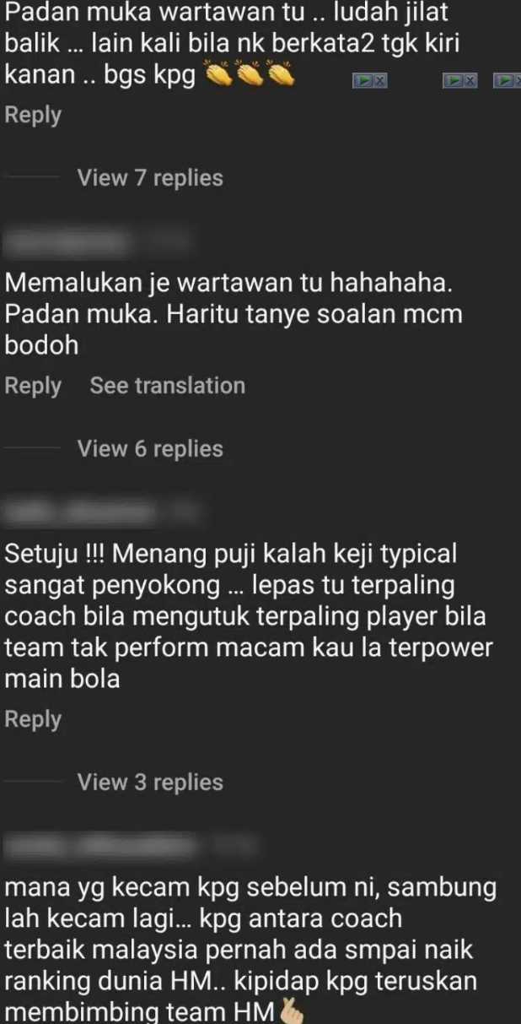Screen dimensions: 521x1024
Task: Click the AdChoices triangle on leftmost ad badge
Action: pyautogui.click(x=363, y=81)
